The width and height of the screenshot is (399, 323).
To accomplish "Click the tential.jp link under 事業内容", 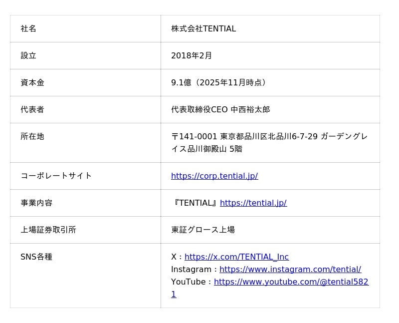I will tap(253, 203).
